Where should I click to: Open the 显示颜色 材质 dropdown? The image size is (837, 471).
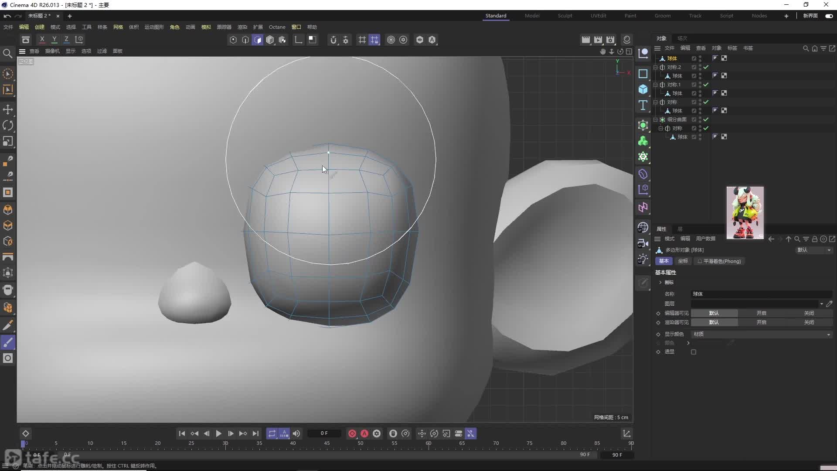762,334
